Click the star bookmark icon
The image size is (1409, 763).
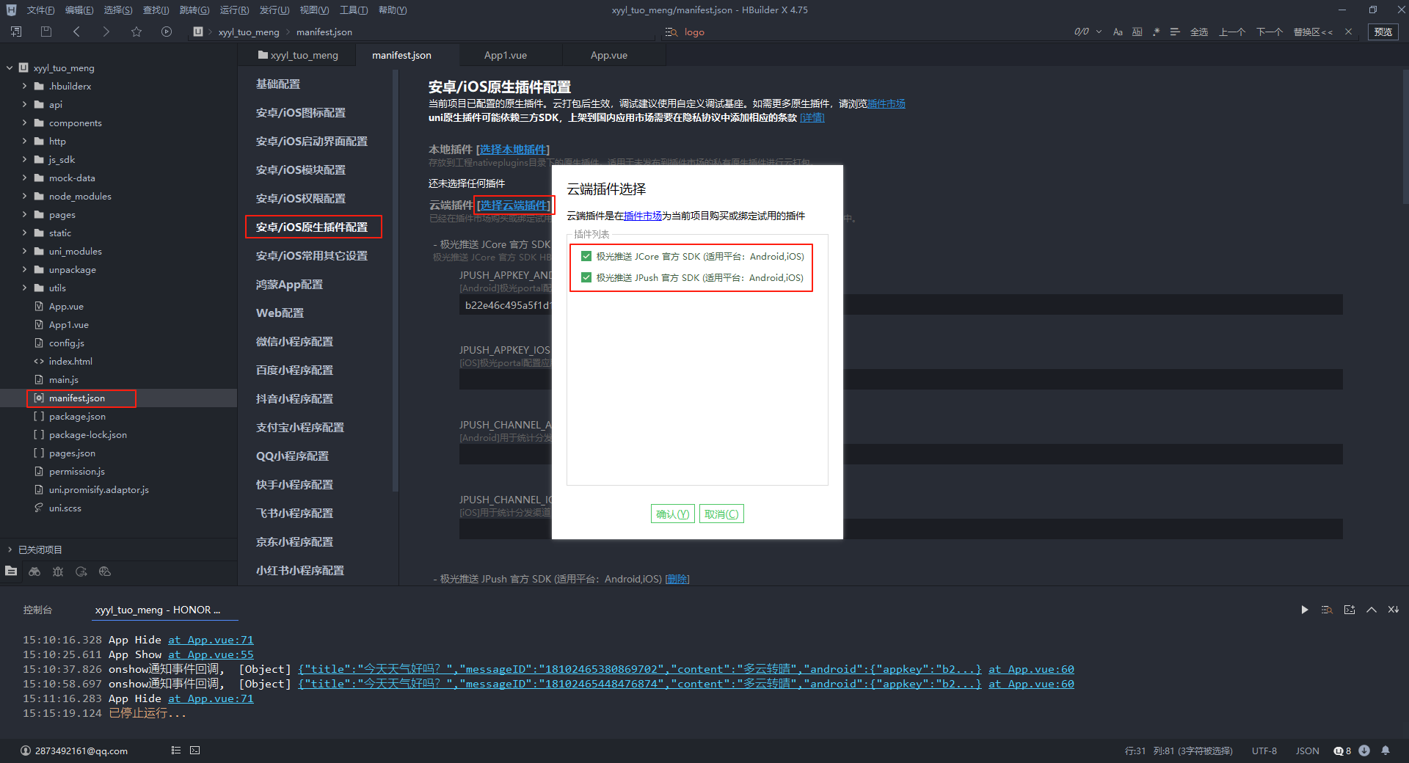(136, 32)
